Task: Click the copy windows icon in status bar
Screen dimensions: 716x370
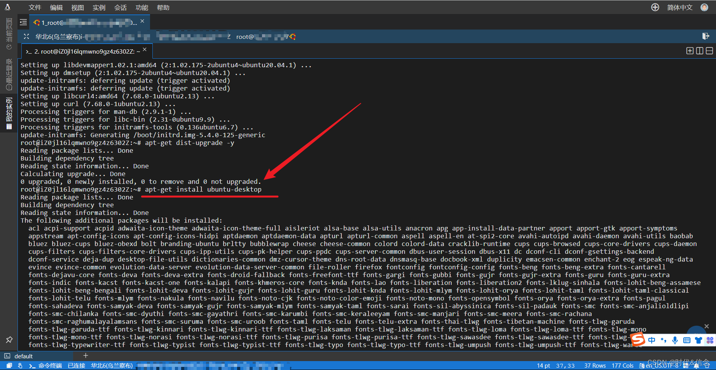Action: click(9, 365)
